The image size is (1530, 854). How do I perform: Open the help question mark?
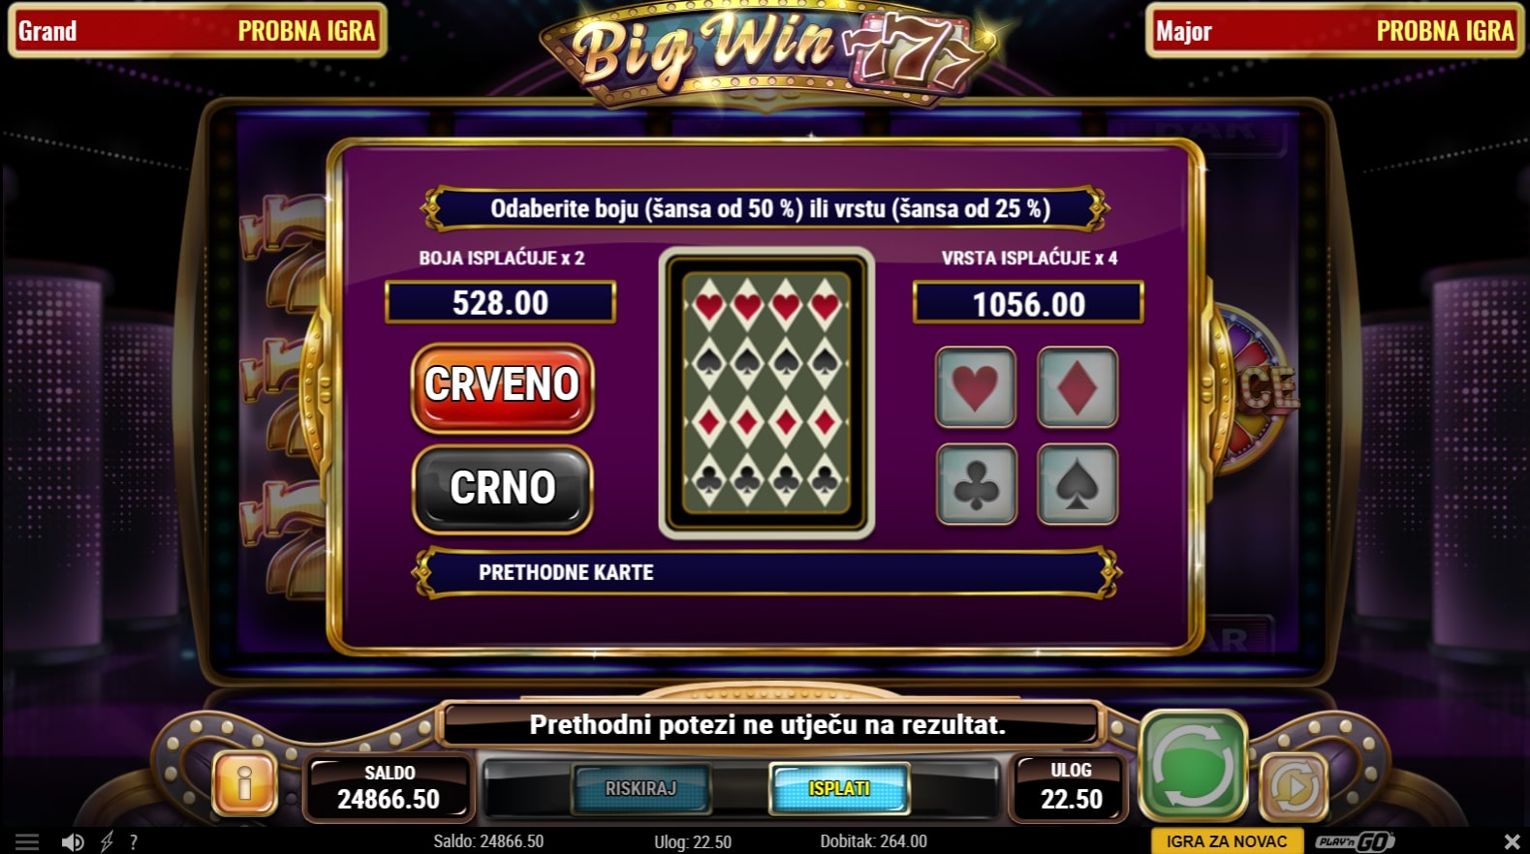click(x=134, y=842)
